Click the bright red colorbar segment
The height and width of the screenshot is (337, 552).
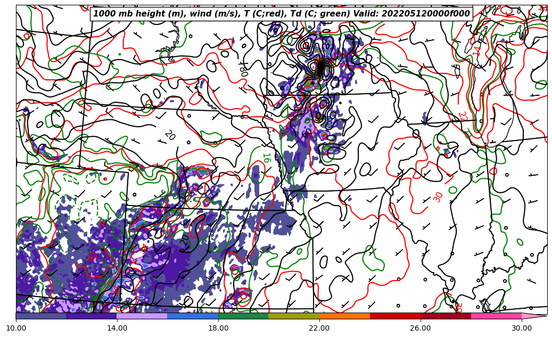click(395, 316)
